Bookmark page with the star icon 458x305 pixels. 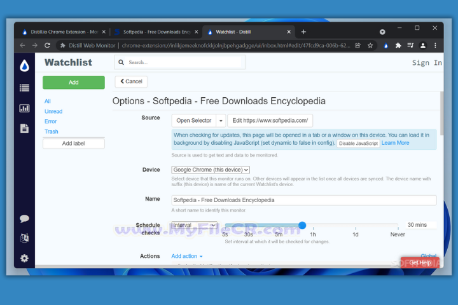[x=370, y=46]
